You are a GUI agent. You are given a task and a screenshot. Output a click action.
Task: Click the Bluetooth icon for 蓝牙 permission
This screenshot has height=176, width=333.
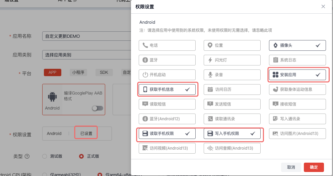[145, 60]
